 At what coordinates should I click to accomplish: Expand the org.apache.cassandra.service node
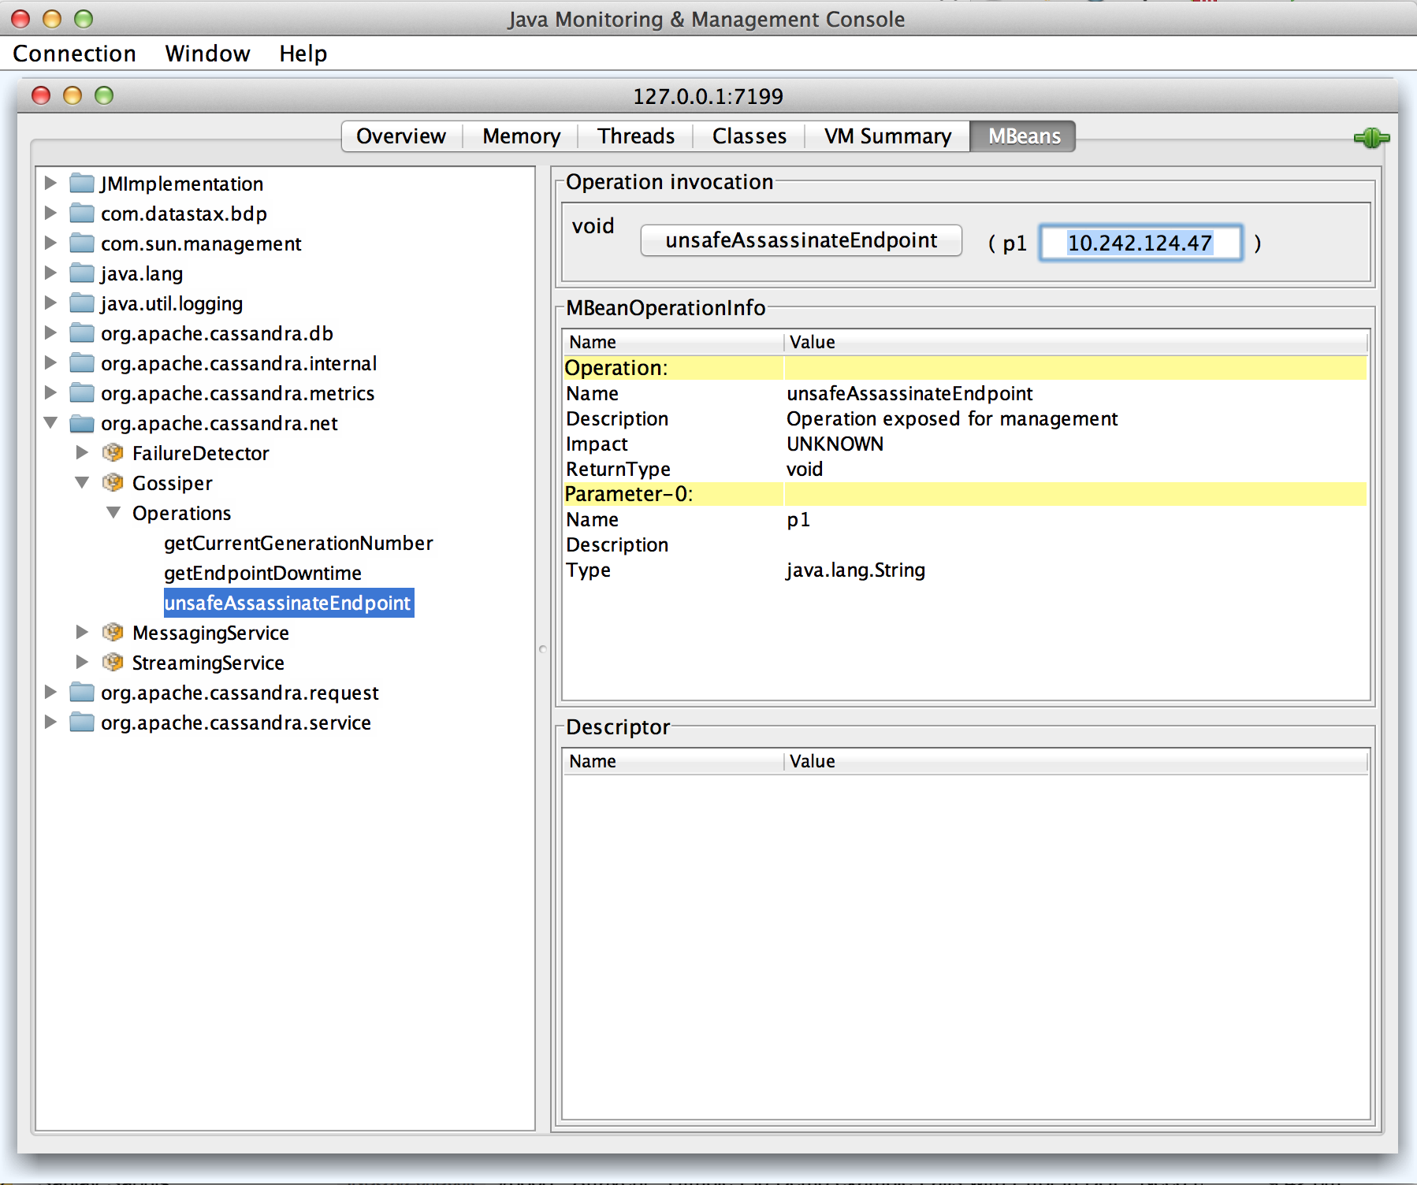click(50, 723)
